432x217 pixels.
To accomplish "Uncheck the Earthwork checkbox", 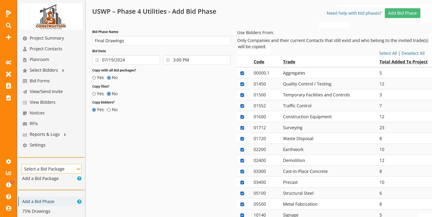I will pyautogui.click(x=242, y=150).
